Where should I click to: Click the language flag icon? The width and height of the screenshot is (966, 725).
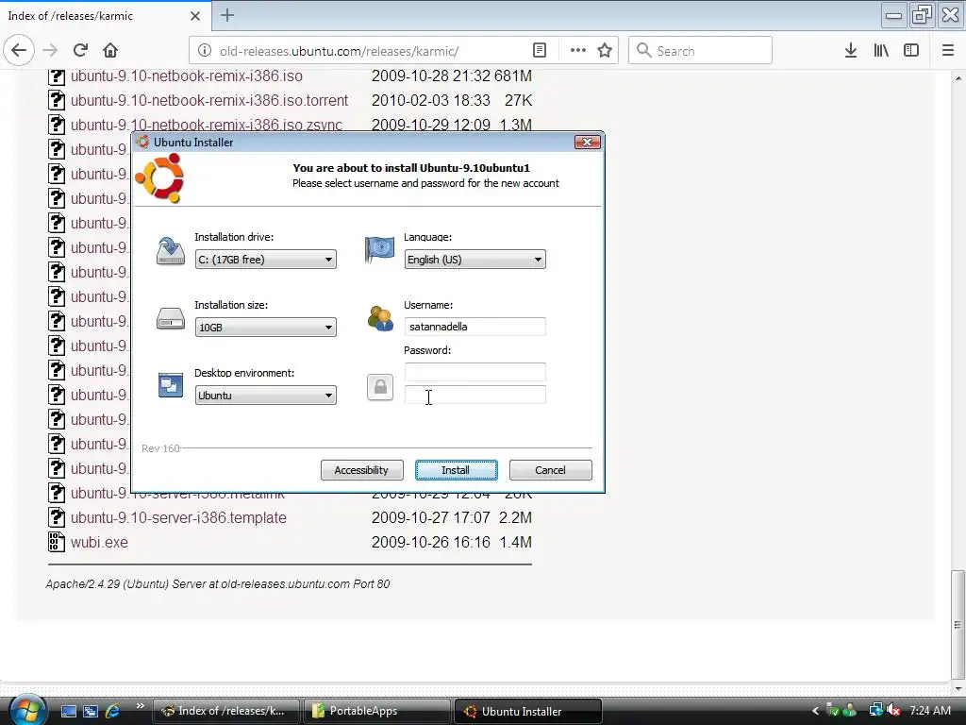pos(379,249)
